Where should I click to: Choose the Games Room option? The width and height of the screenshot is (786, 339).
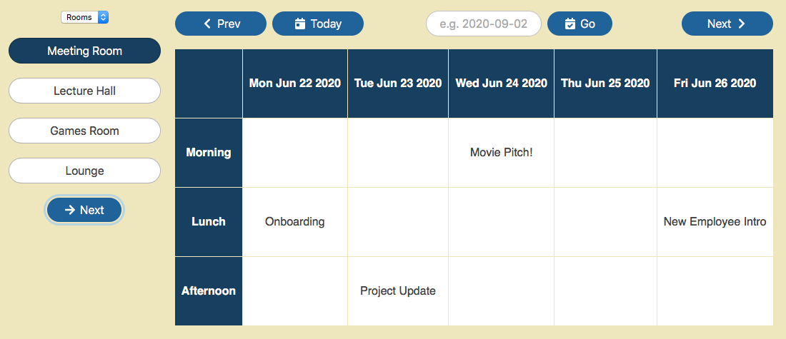click(84, 131)
